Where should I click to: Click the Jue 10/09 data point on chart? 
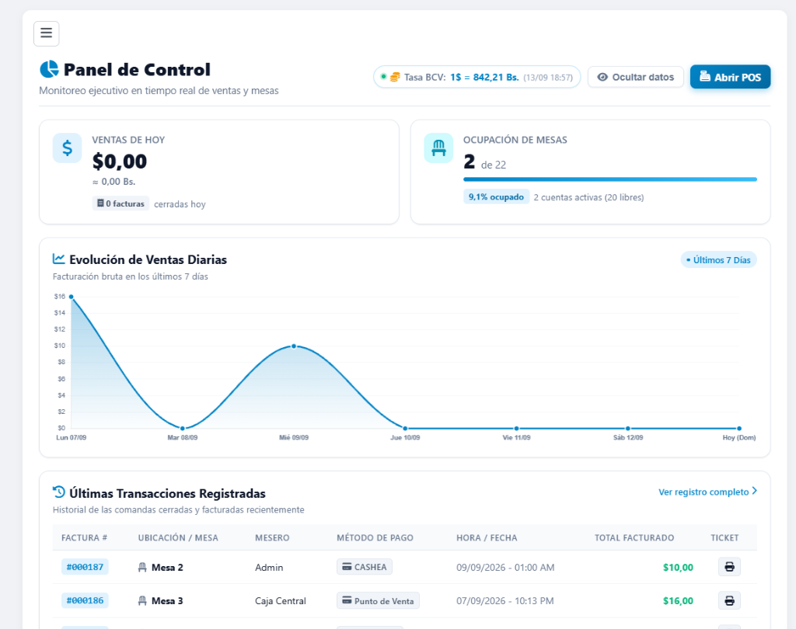click(x=405, y=429)
